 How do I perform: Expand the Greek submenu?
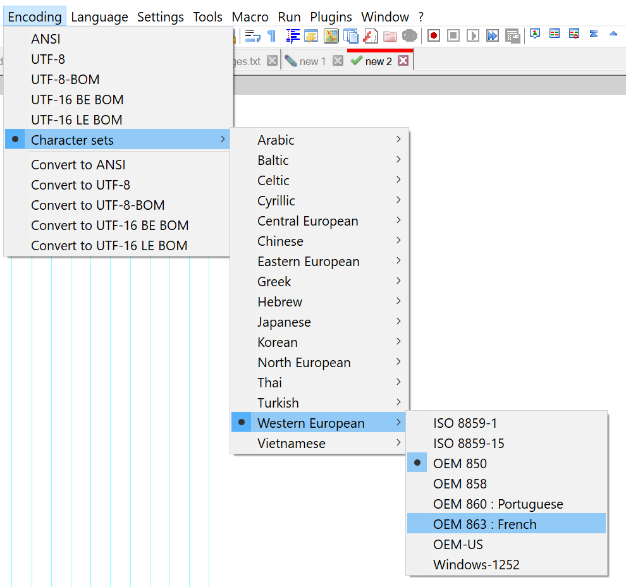[319, 281]
